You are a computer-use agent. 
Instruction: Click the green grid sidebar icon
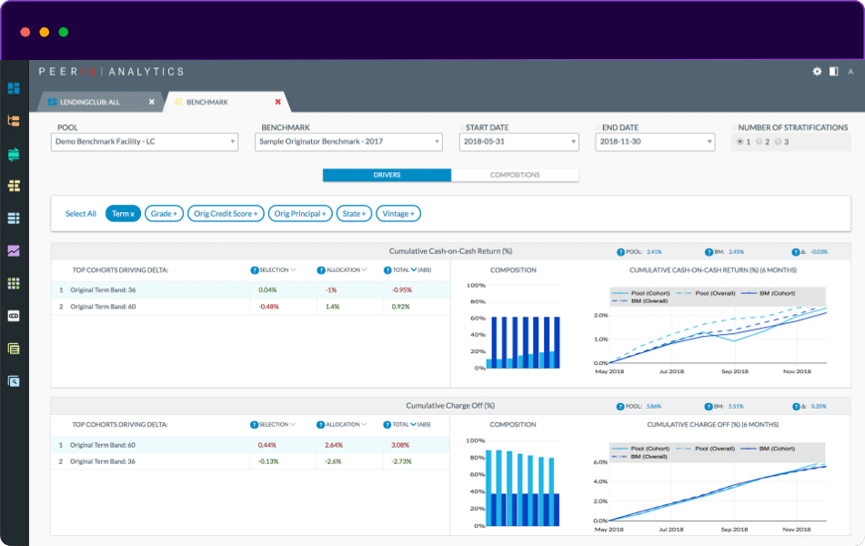[x=14, y=284]
